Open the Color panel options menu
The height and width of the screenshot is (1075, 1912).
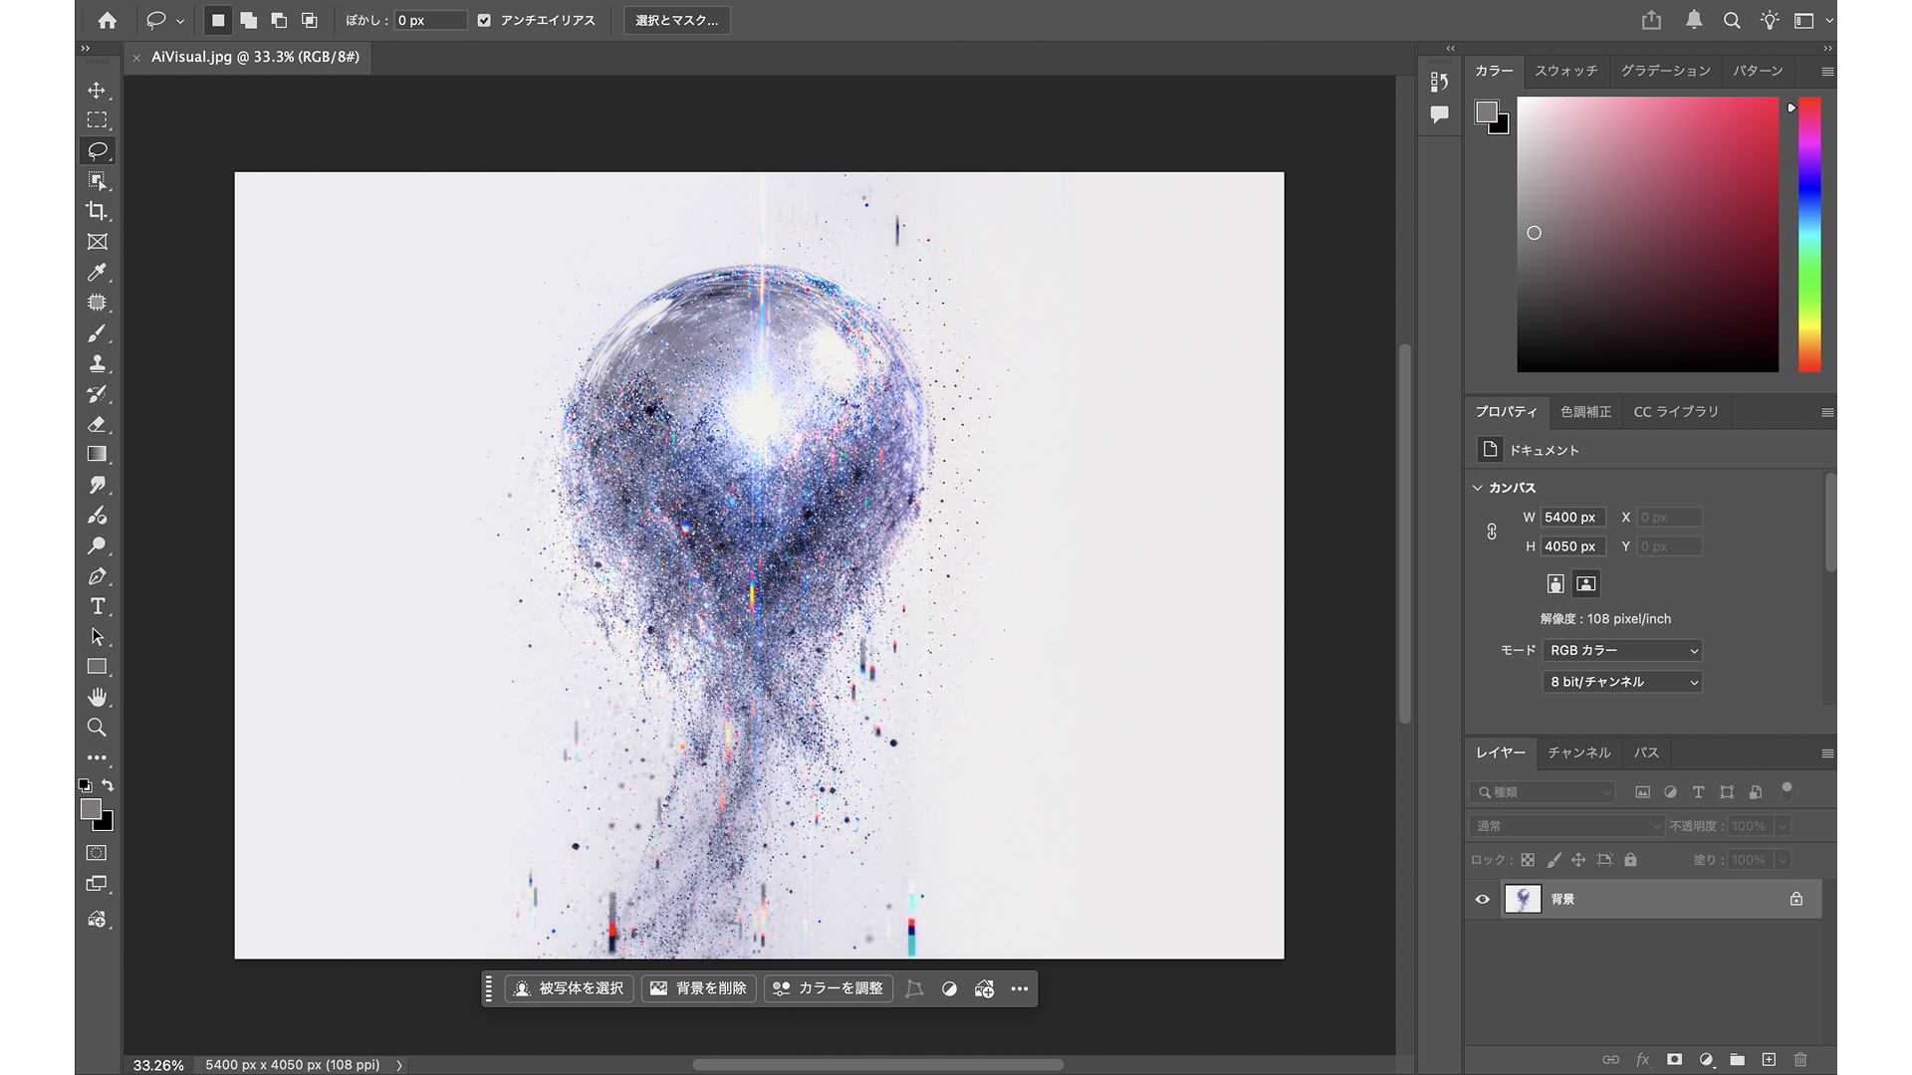[1827, 72]
